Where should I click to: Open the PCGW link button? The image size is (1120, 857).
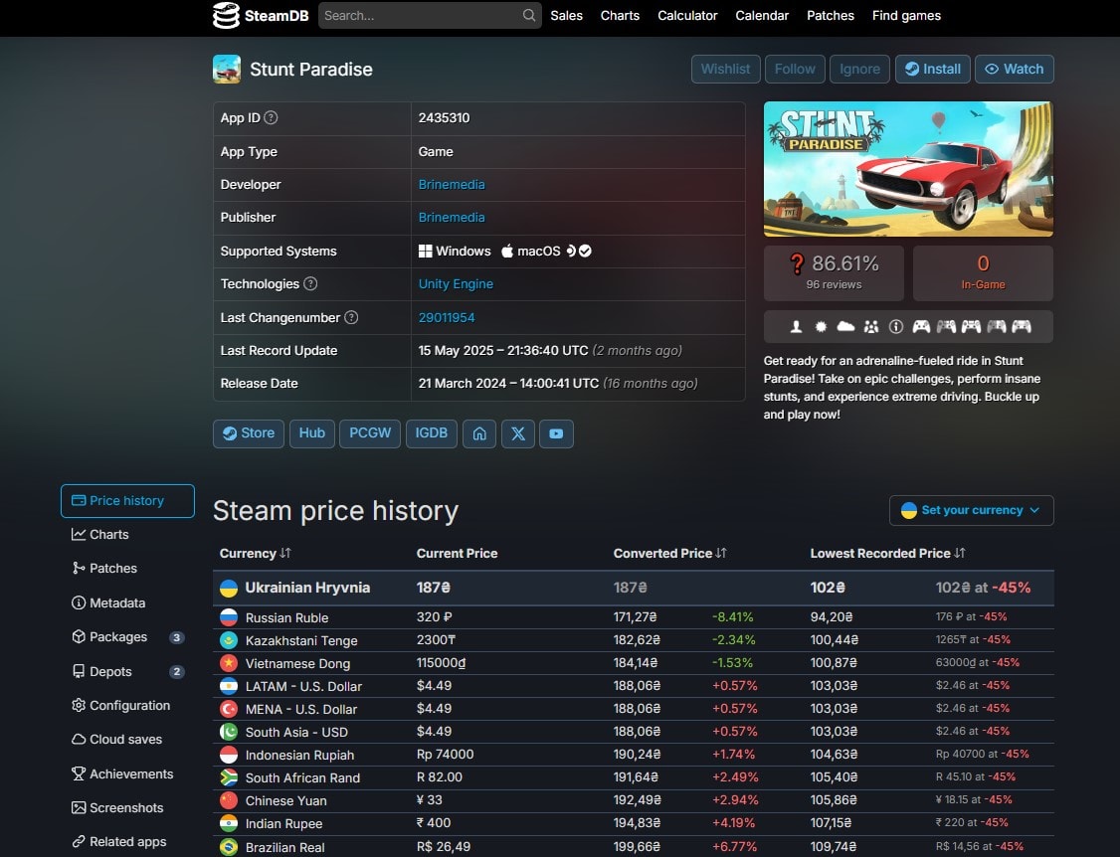click(370, 433)
